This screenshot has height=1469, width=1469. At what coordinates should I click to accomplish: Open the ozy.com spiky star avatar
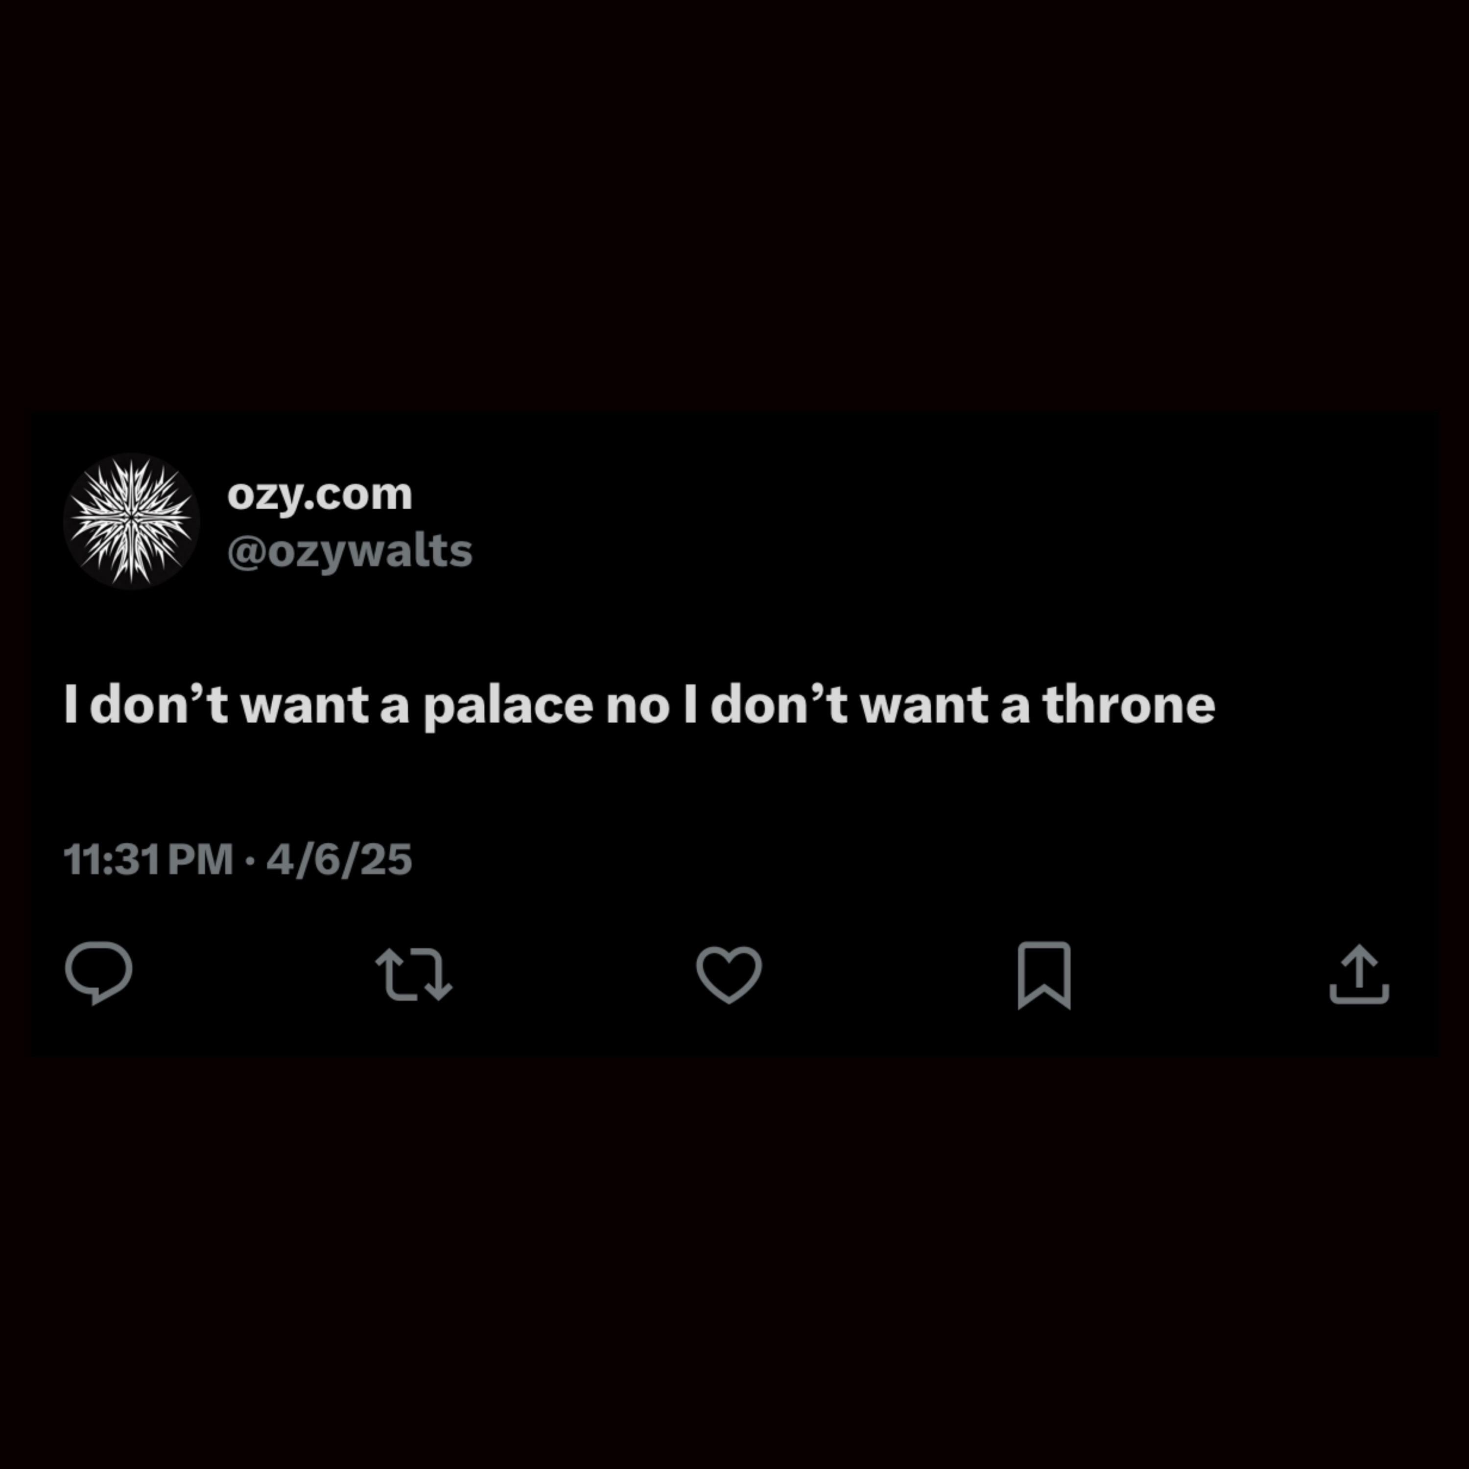[132, 521]
